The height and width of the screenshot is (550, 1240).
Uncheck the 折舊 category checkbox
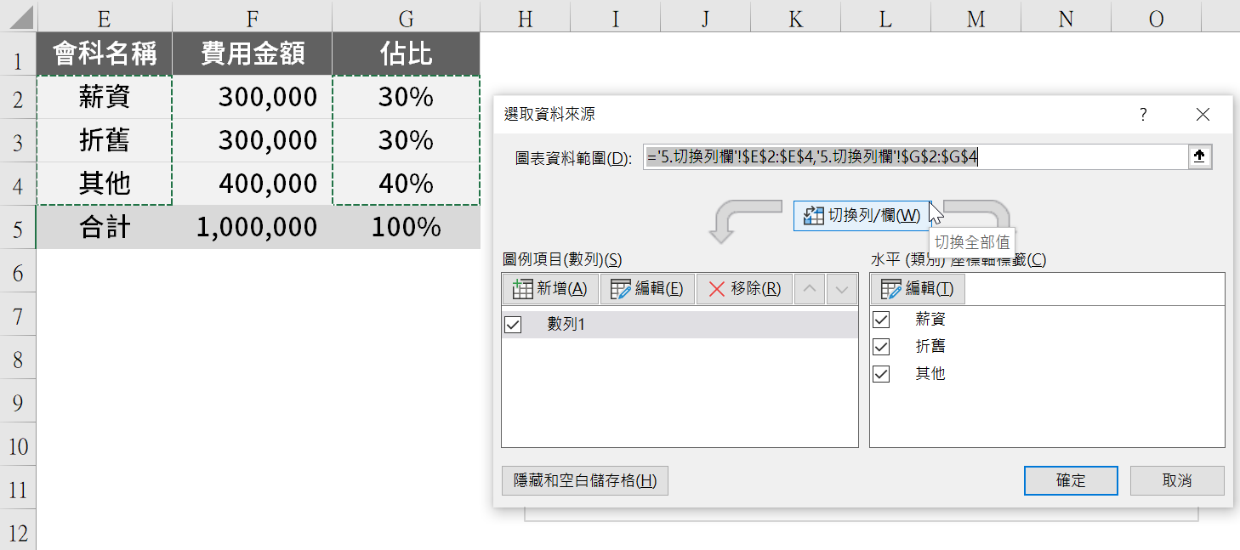881,347
